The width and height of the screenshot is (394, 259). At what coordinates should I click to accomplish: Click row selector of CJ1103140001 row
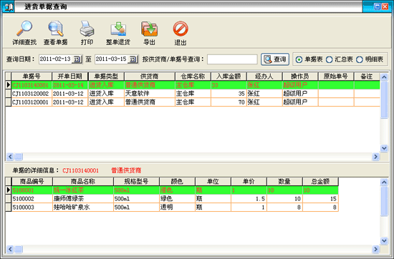point(9,85)
